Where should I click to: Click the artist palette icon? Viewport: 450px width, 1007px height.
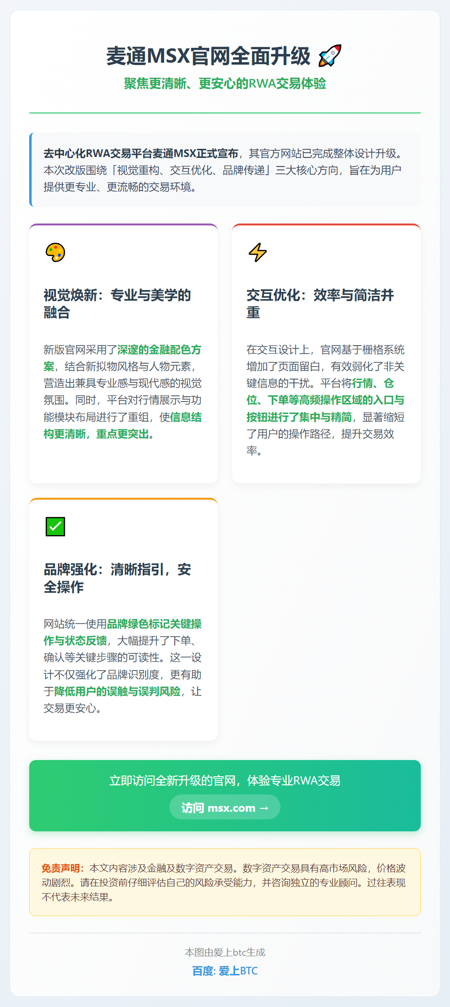[x=56, y=252]
